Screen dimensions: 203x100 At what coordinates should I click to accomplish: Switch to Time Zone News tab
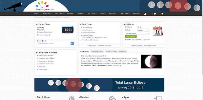[111, 52]
